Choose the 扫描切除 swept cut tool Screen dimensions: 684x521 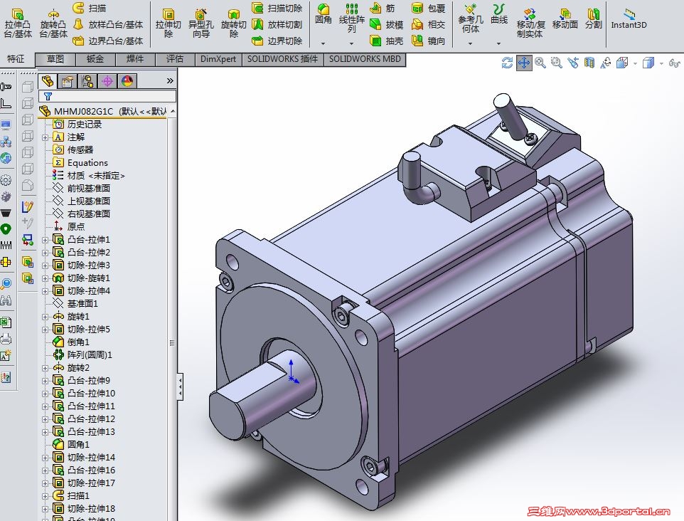click(277, 8)
